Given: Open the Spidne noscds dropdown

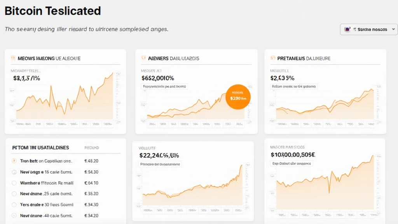Looking at the screenshot, I should click(x=368, y=30).
